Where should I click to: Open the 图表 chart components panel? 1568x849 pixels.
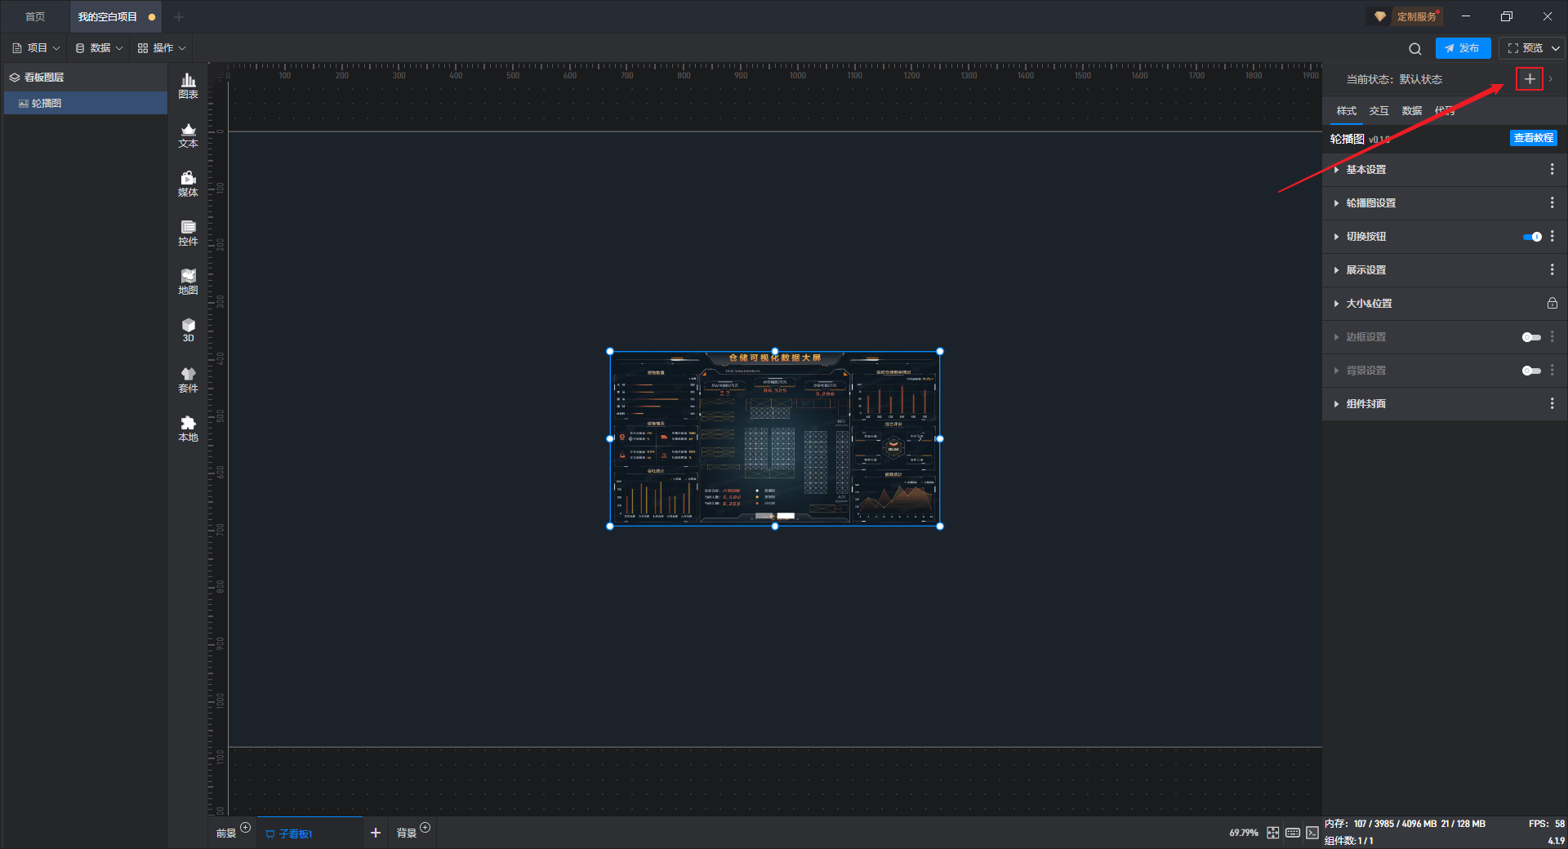pyautogui.click(x=188, y=85)
